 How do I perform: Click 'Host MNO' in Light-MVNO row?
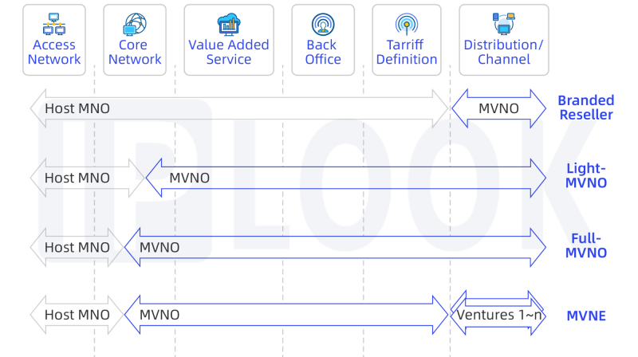[x=77, y=178]
